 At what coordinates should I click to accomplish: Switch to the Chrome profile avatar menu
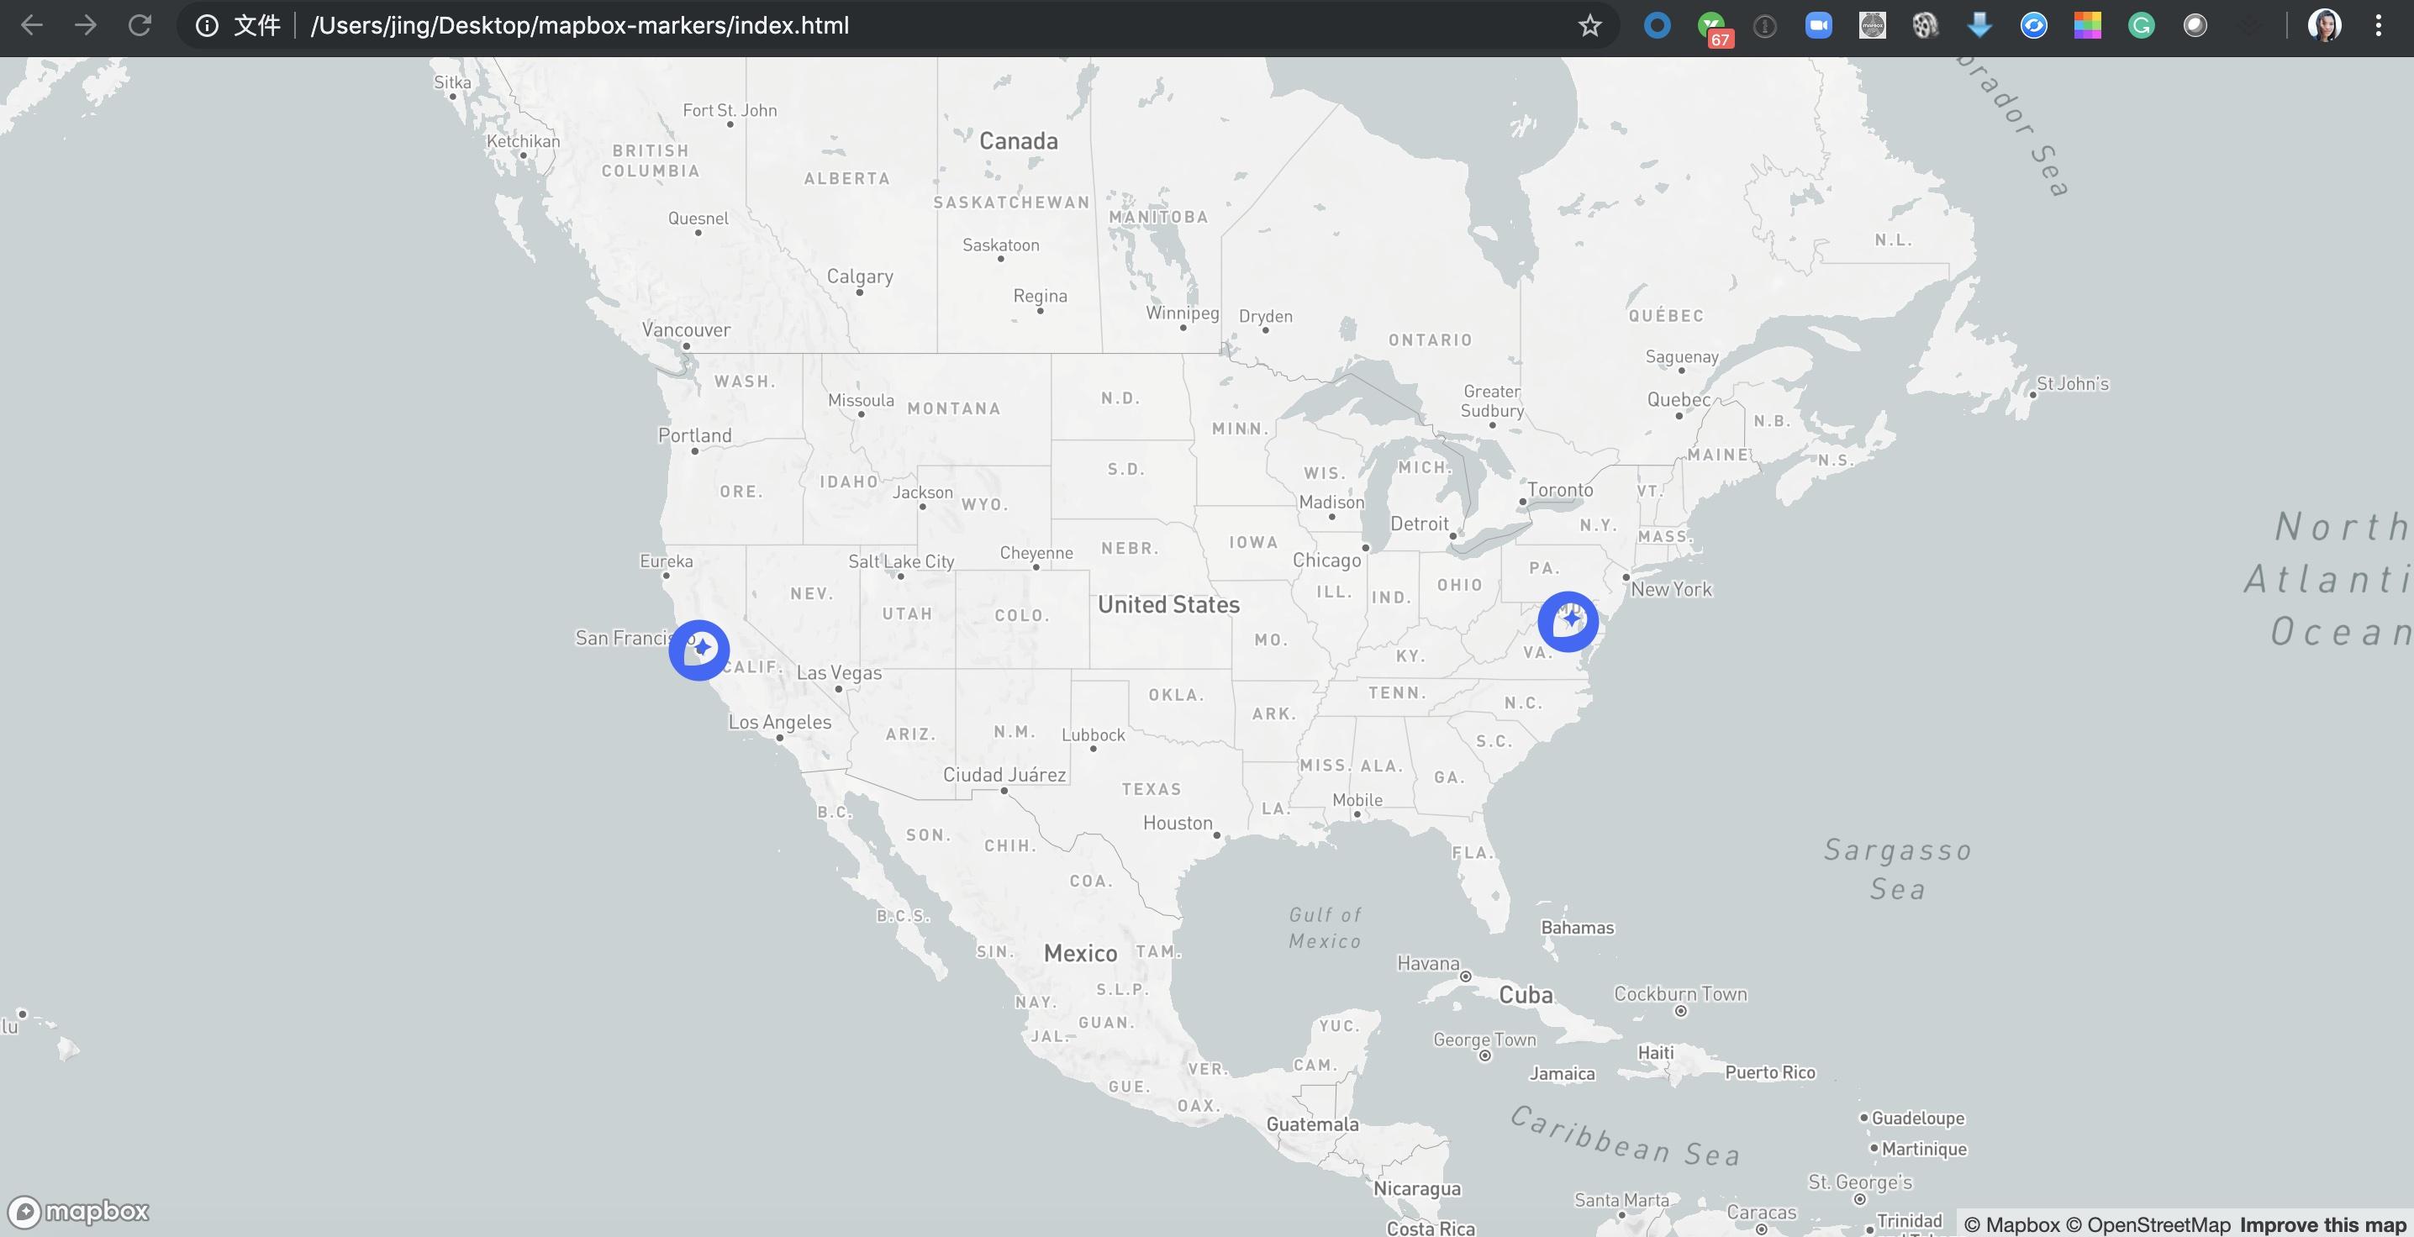pyautogui.click(x=2325, y=25)
